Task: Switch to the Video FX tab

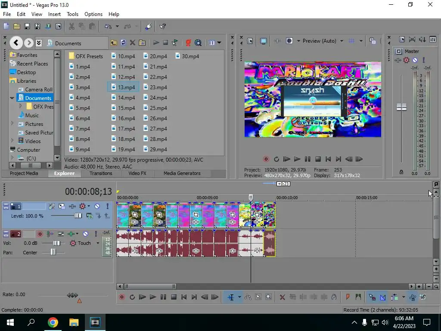Action: coord(137,173)
